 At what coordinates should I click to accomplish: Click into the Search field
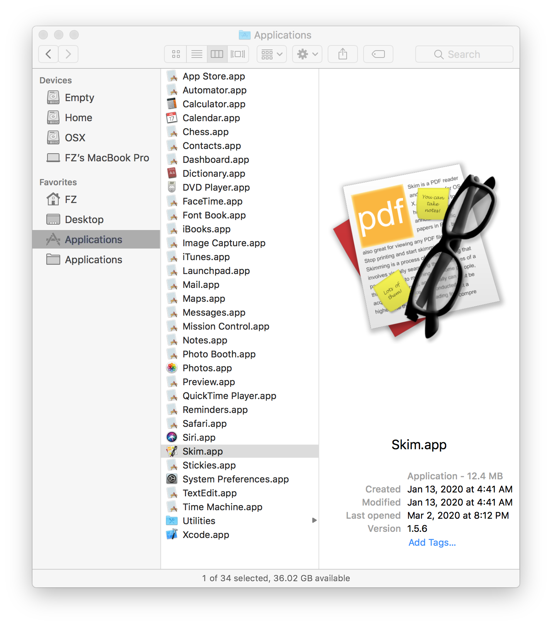(464, 54)
